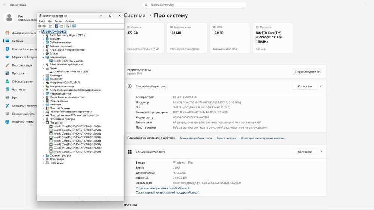
Task: Open Умови ліцензії на програмний продукт link
Action: tap(168, 192)
